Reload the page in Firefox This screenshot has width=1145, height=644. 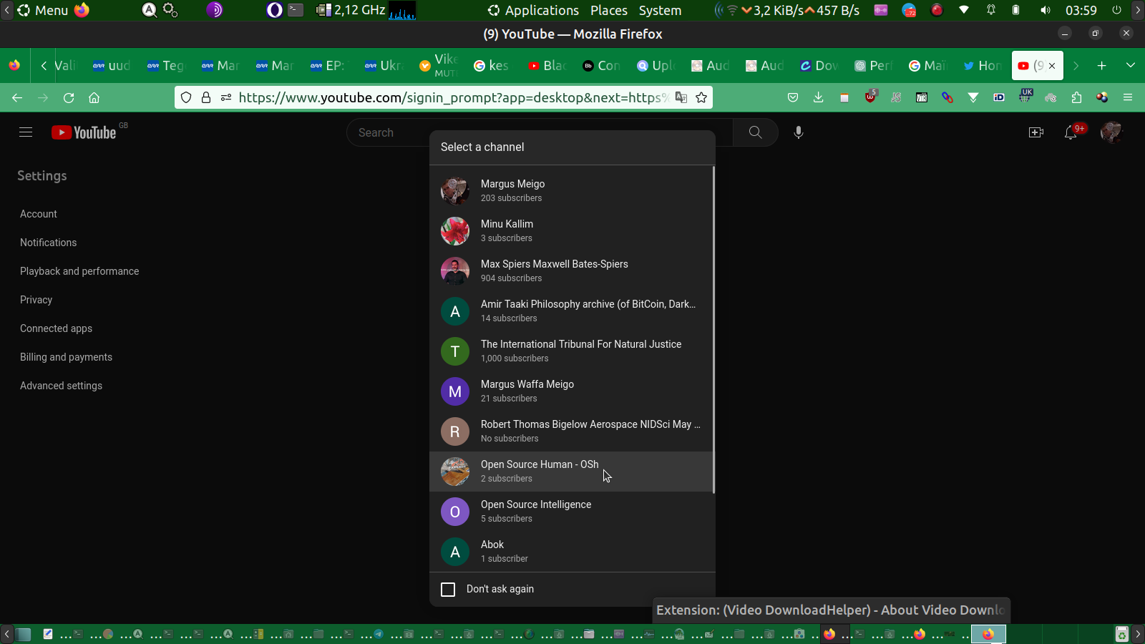tap(69, 98)
